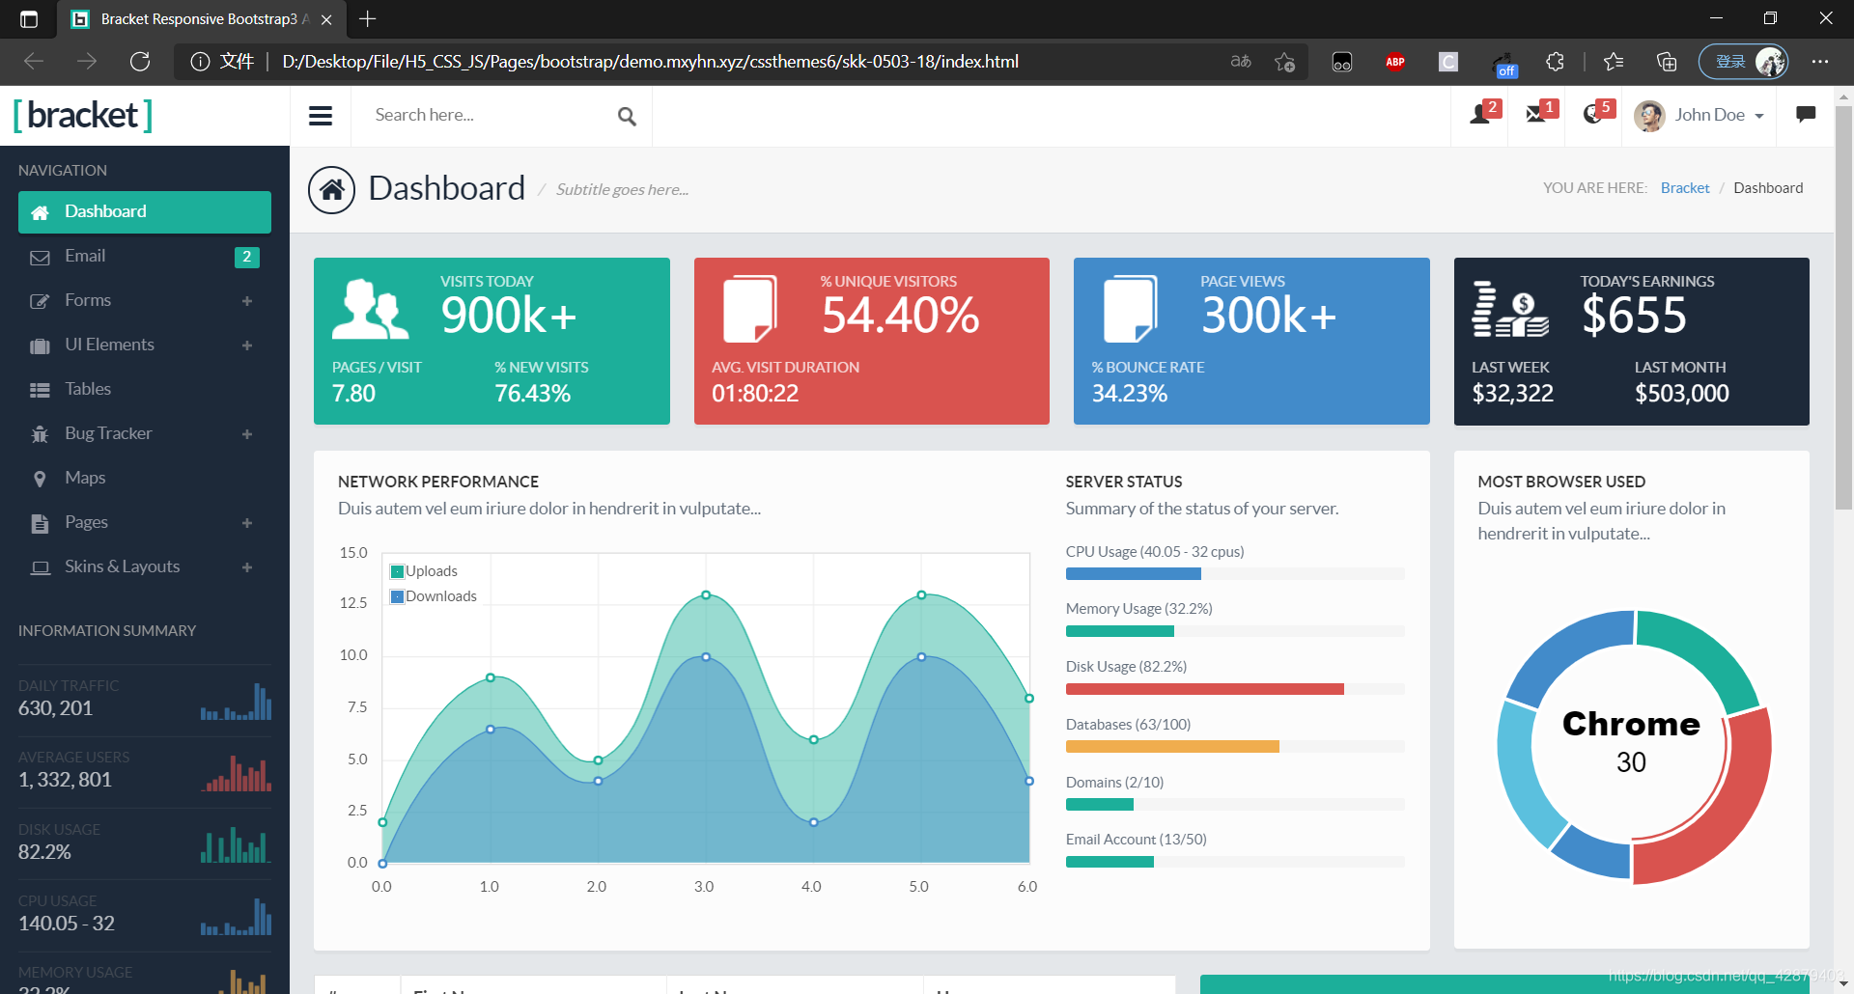This screenshot has width=1854, height=994.
Task: Click the CPU Usage progress bar
Action: coord(1234,574)
